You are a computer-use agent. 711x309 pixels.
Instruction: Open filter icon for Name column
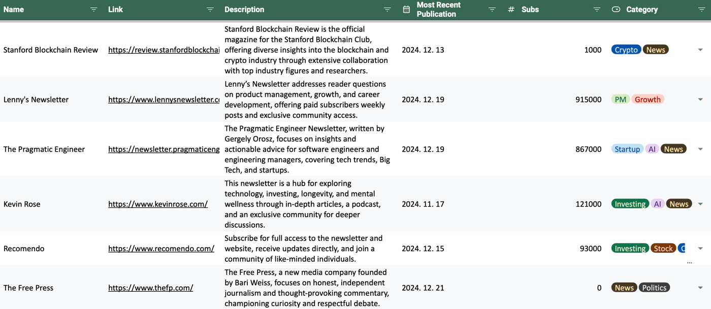[x=94, y=10]
